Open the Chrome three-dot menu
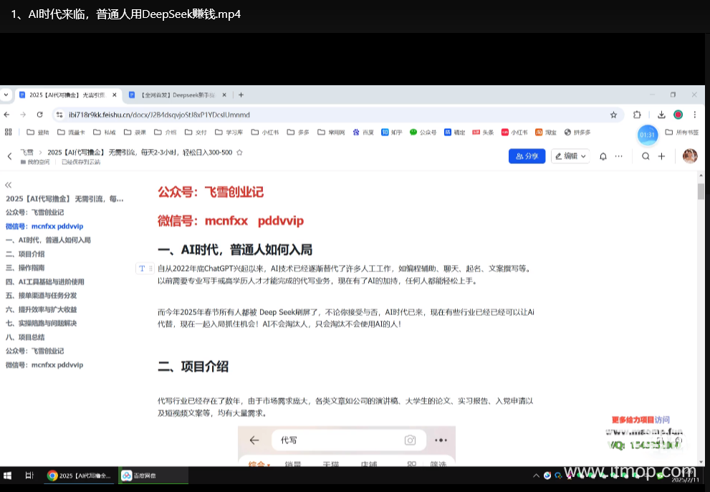 (x=695, y=115)
